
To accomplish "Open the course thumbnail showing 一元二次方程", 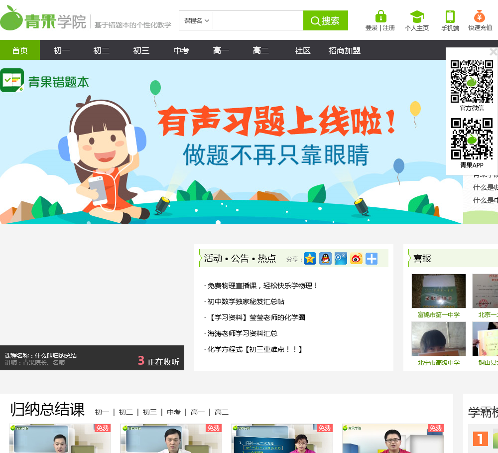I will pos(282,439).
